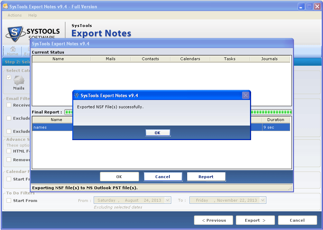The height and width of the screenshot is (230, 323).
Task: Click the 'Excluding selected dates' note
Action: tap(118, 207)
